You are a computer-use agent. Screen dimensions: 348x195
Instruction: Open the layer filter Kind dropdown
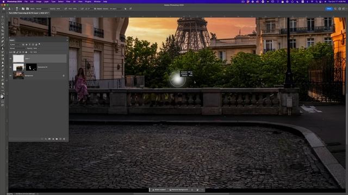[x=16, y=44]
